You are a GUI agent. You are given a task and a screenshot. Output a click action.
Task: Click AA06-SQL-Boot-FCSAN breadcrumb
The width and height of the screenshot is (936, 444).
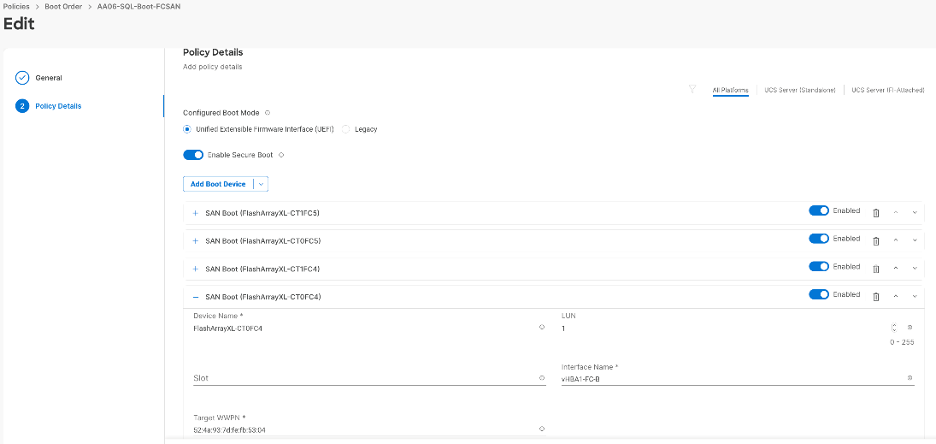pyautogui.click(x=138, y=6)
